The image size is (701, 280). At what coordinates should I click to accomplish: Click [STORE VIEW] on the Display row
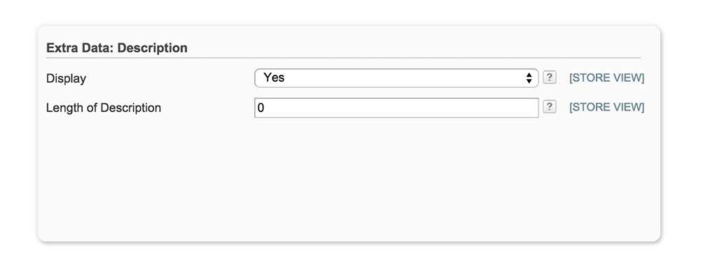pyautogui.click(x=606, y=78)
